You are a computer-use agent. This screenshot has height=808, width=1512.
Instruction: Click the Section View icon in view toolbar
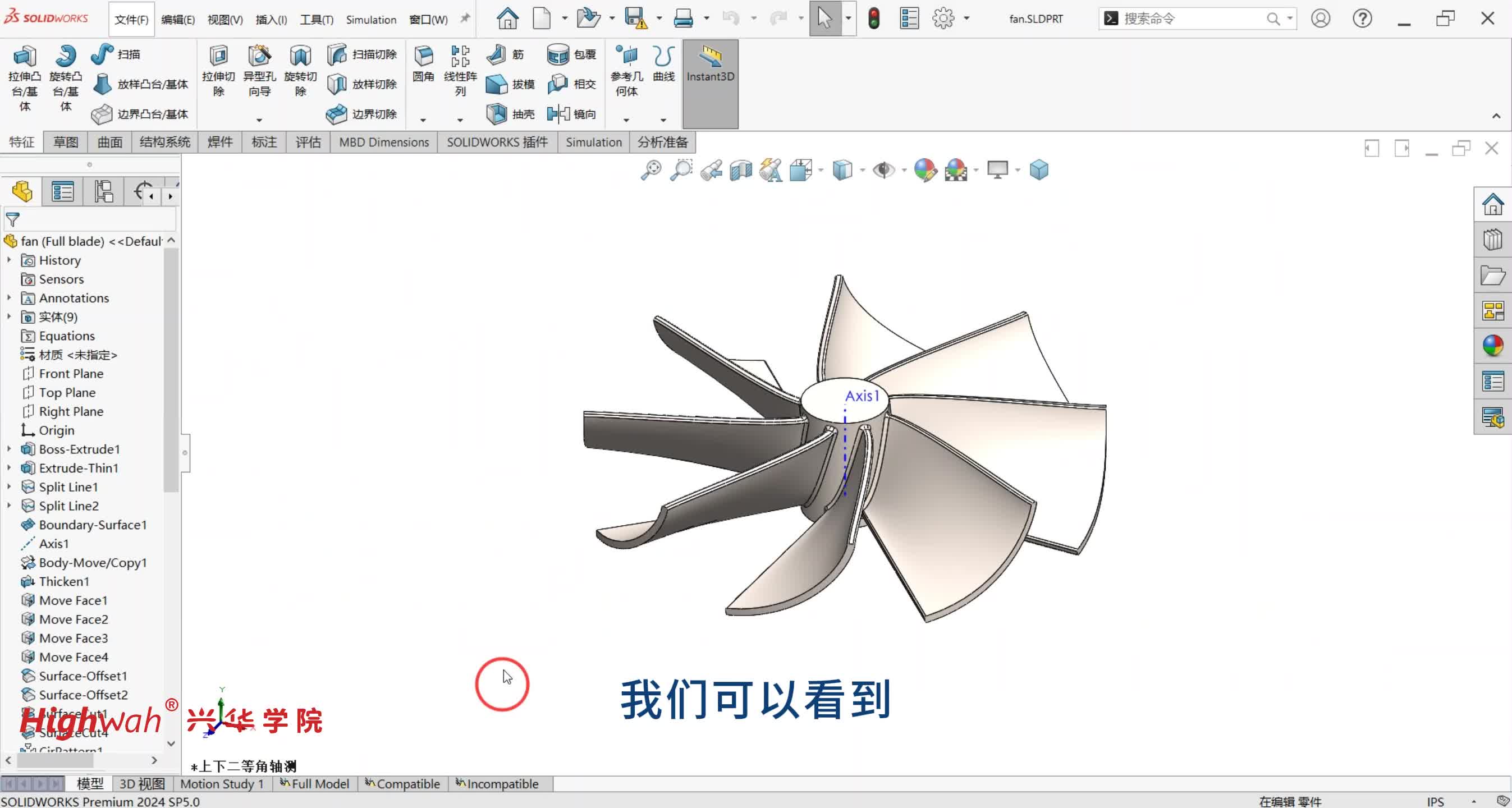[x=741, y=171]
